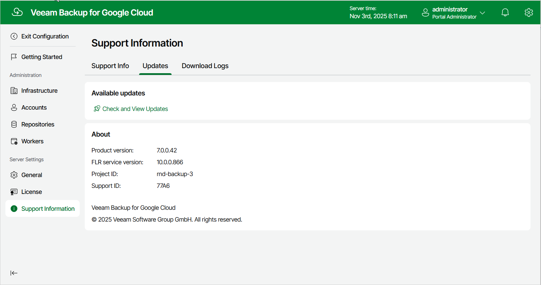Screen dimensions: 541x285
Task: Expand the administrator account dropdown chevron
Action: 483,13
